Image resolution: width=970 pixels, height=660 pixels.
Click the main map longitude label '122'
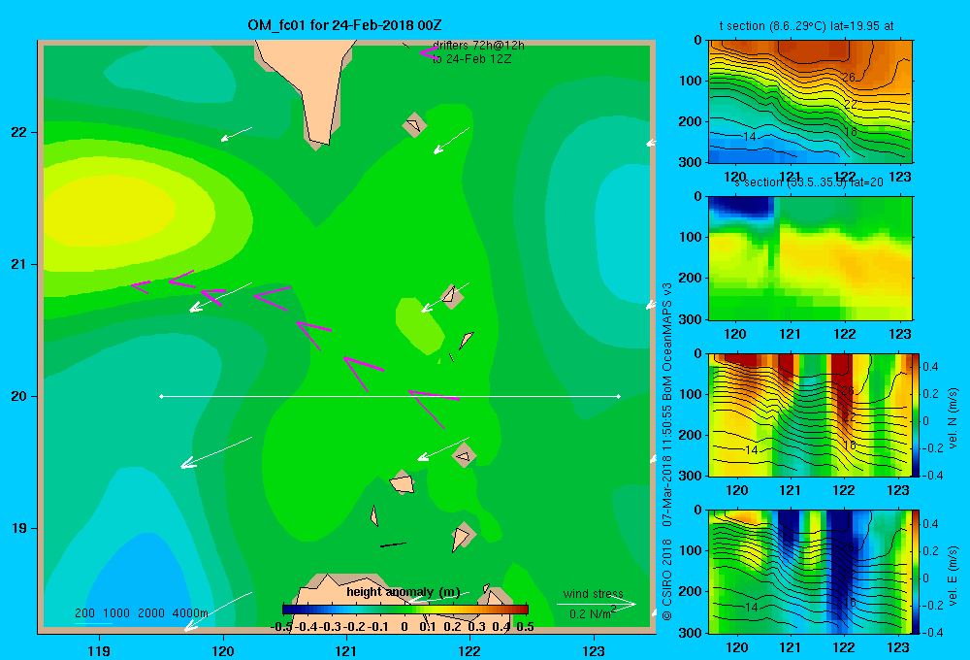469,650
